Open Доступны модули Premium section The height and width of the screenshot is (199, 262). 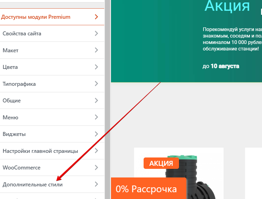pyautogui.click(x=52, y=17)
